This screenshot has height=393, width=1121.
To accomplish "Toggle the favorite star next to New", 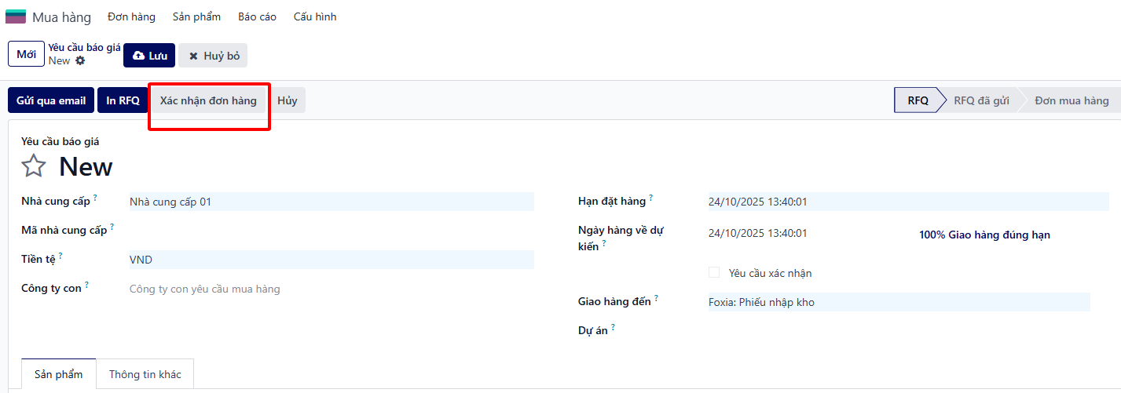I will [34, 166].
